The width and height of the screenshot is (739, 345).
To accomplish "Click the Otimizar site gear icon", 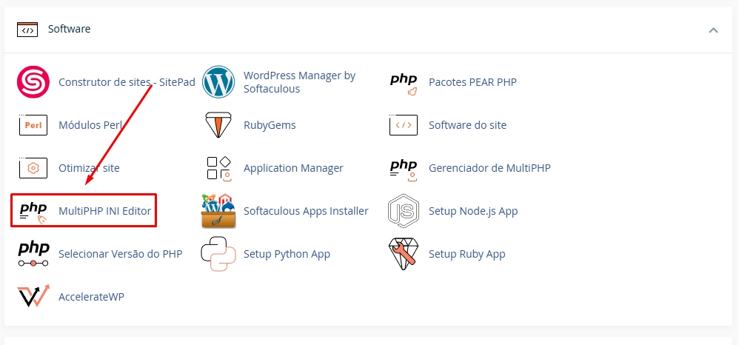I will pos(33,168).
